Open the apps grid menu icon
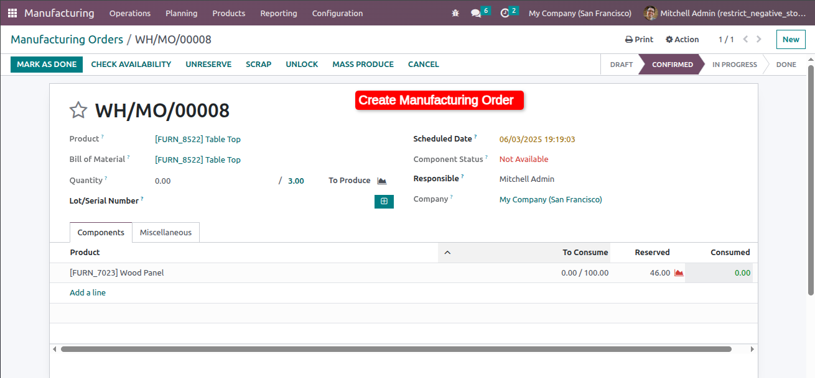 12,13
